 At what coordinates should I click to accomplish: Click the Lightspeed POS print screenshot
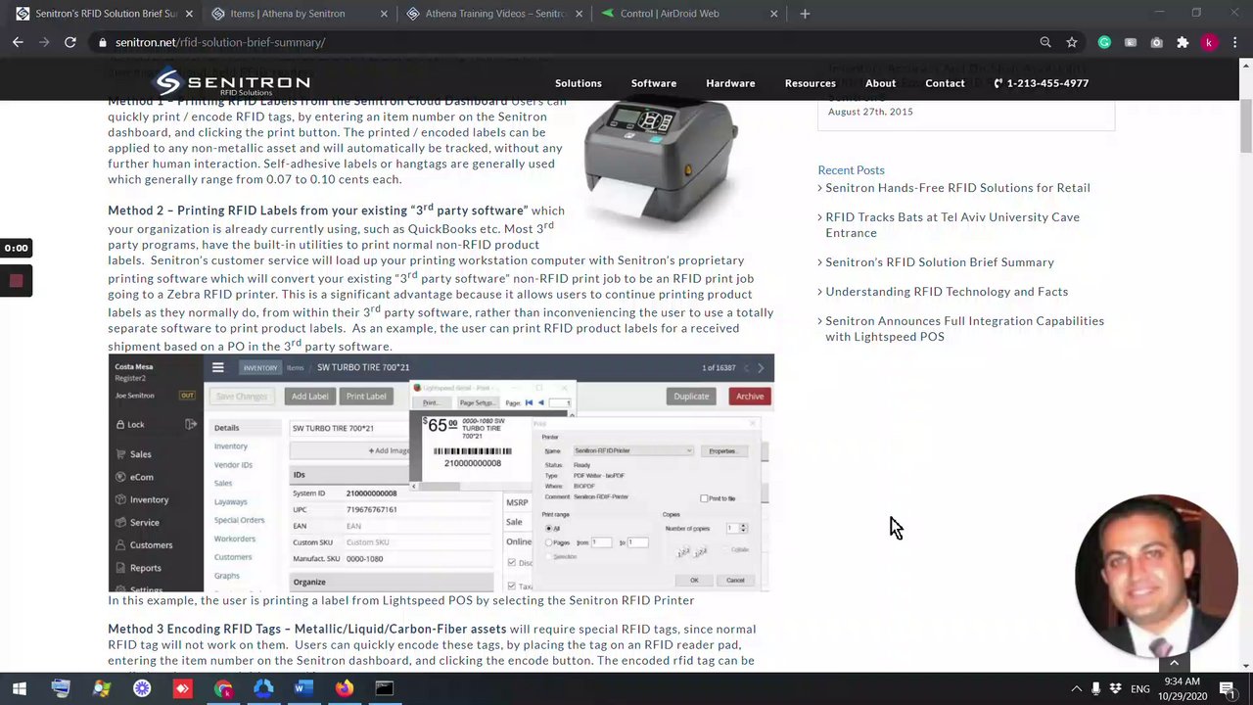(441, 473)
